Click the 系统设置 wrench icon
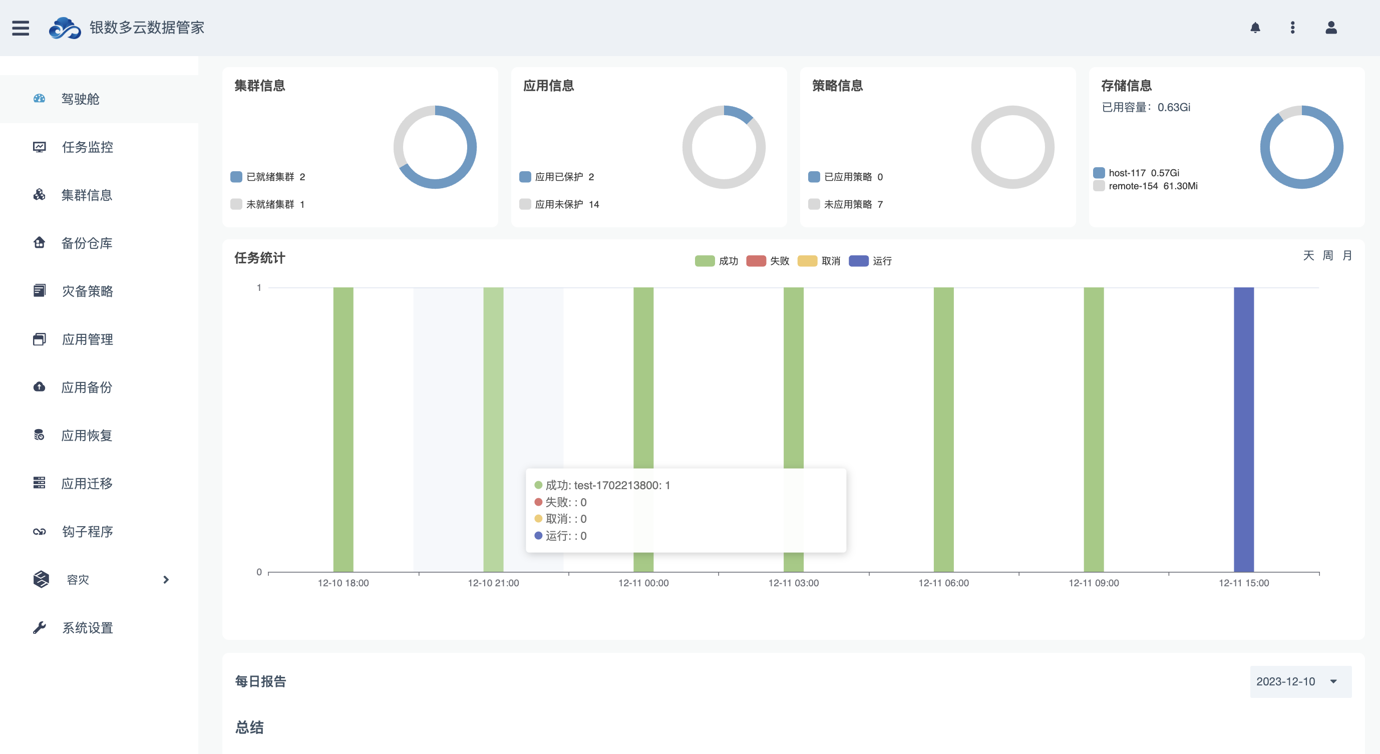This screenshot has height=754, width=1380. coord(39,628)
